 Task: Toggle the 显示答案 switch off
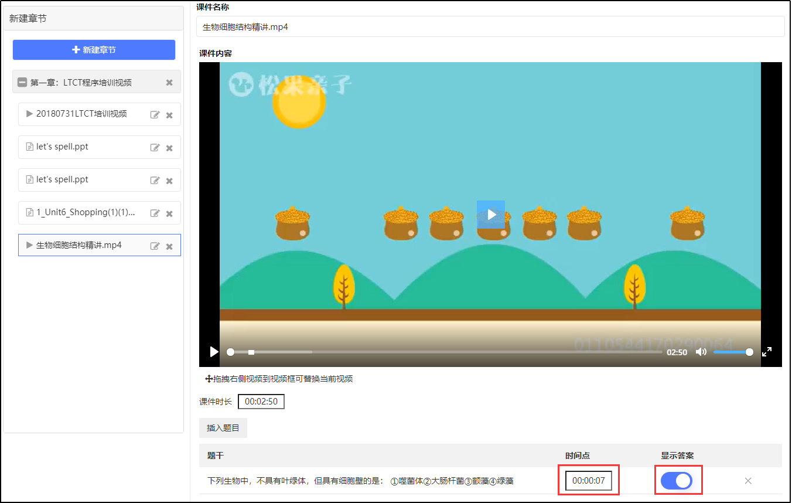(x=677, y=481)
